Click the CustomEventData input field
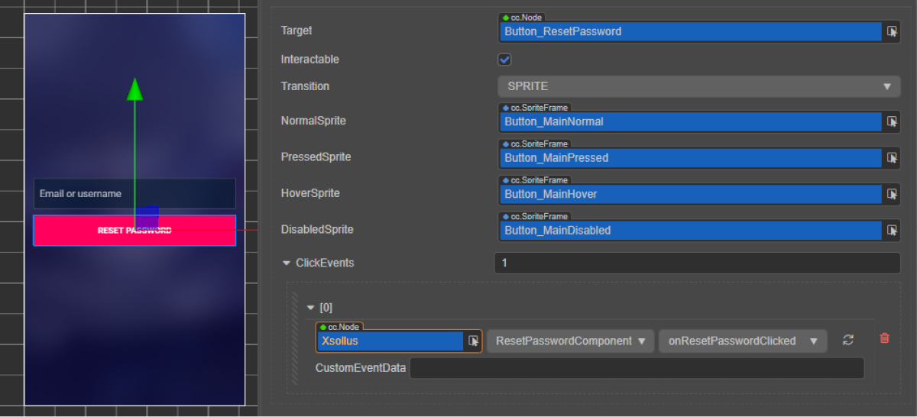Screen dimensions: 917x417 (x=637, y=368)
